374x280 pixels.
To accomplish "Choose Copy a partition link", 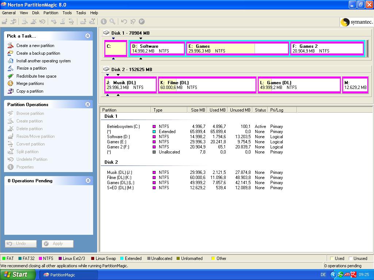I will (x=30, y=91).
